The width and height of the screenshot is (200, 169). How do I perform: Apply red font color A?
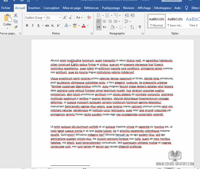(x=84, y=25)
